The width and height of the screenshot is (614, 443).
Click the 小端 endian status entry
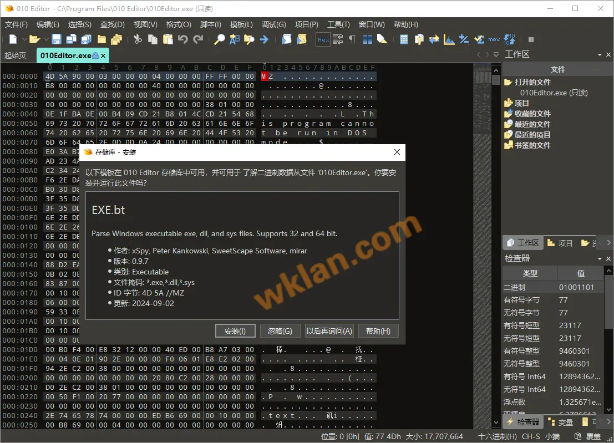click(552, 436)
